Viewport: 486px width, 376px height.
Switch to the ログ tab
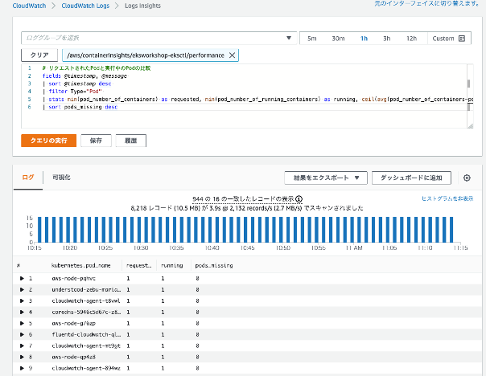[27, 177]
